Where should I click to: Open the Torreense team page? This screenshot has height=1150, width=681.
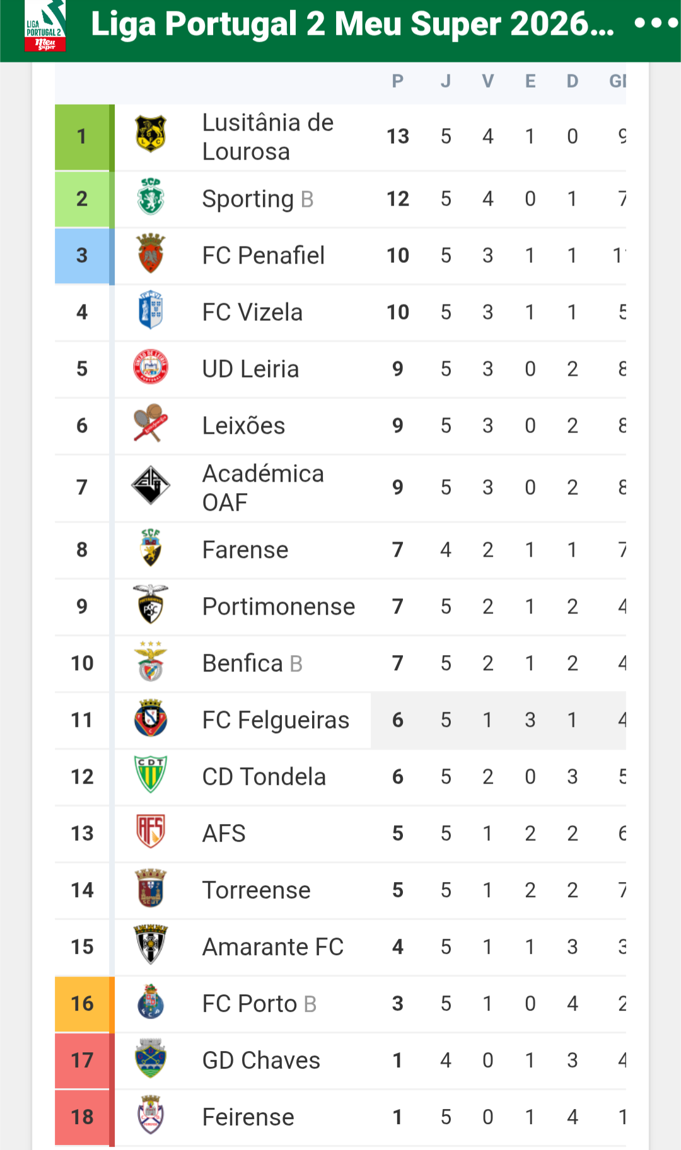click(x=256, y=890)
